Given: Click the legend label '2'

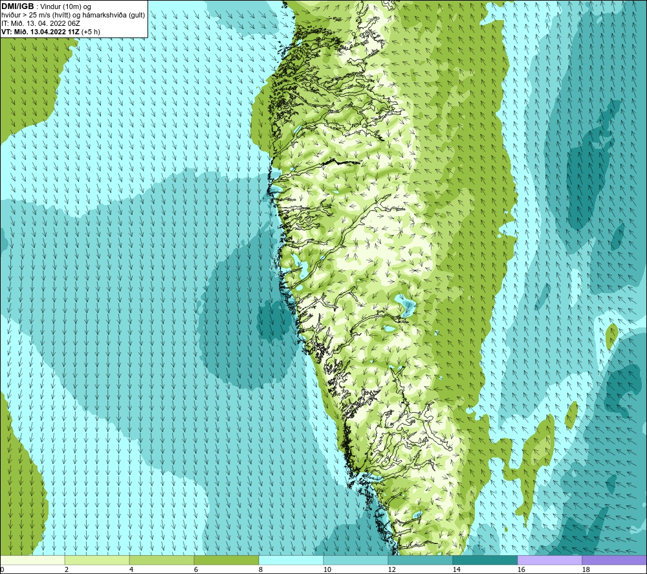Looking at the screenshot, I should 67,569.
